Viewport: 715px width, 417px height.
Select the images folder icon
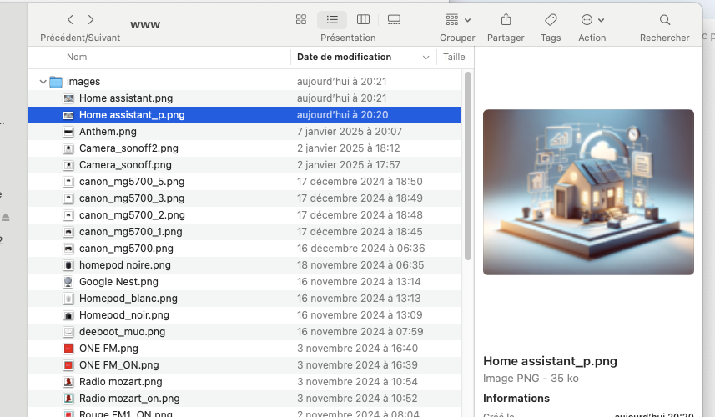56,82
